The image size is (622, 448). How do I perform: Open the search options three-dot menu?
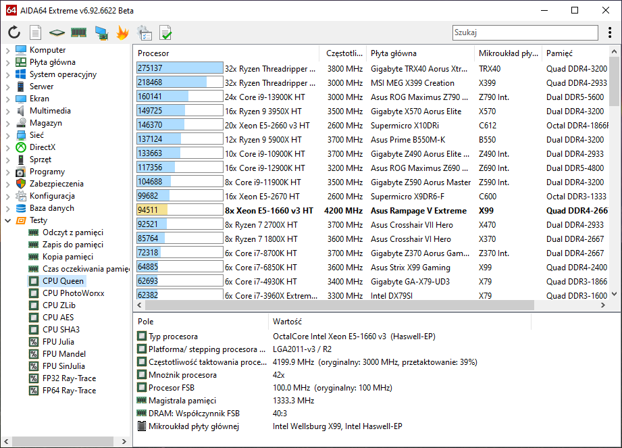pyautogui.click(x=610, y=32)
